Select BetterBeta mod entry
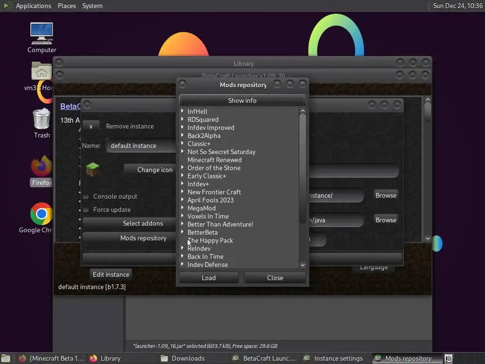485x364 pixels. pos(203,232)
